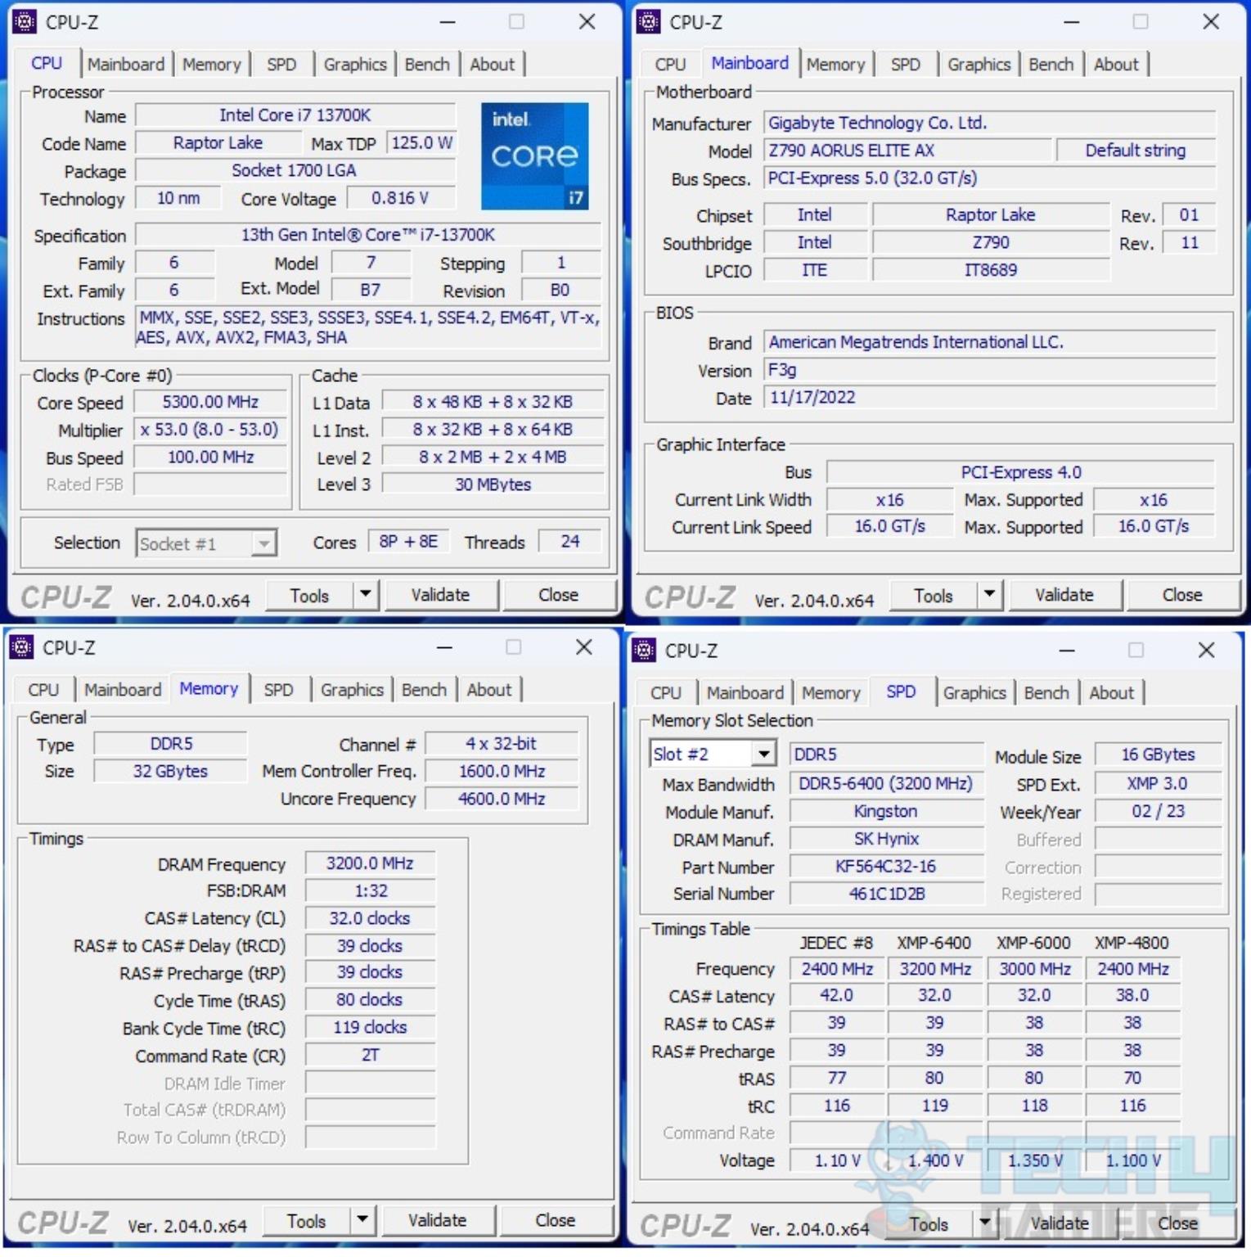Open the Bench tab in the CPU window
This screenshot has width=1251, height=1257.
tap(427, 64)
